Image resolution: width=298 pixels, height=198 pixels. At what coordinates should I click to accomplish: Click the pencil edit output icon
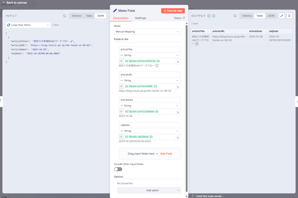tap(282, 16)
